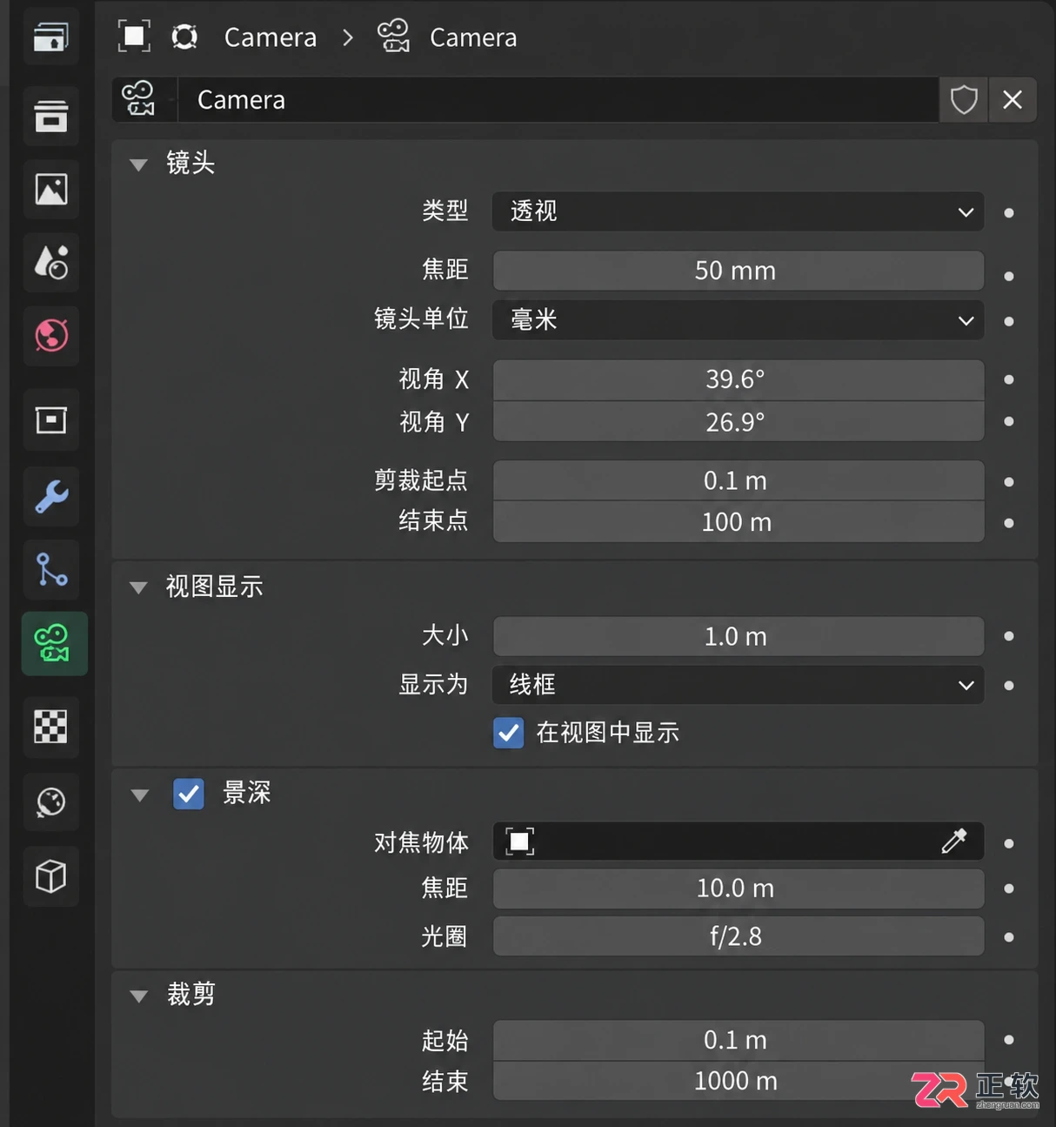Animate 镜头单位 via its dot

[x=1009, y=321]
